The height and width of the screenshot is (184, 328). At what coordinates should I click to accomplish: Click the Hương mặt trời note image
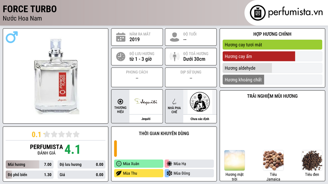(234, 160)
